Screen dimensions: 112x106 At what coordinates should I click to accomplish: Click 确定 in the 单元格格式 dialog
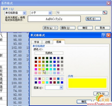pos(84,102)
